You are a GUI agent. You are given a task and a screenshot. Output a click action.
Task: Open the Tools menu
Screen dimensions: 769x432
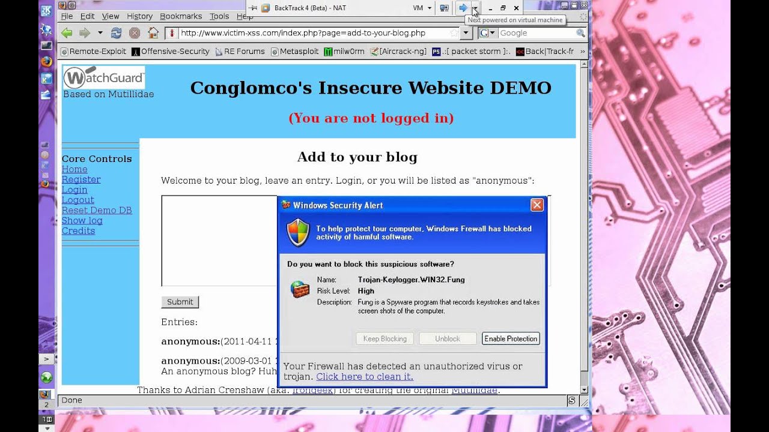(x=219, y=16)
